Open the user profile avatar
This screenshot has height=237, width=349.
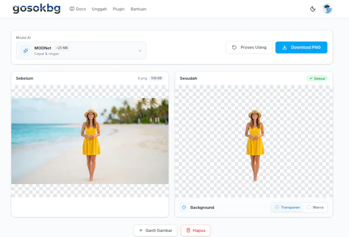point(327,9)
